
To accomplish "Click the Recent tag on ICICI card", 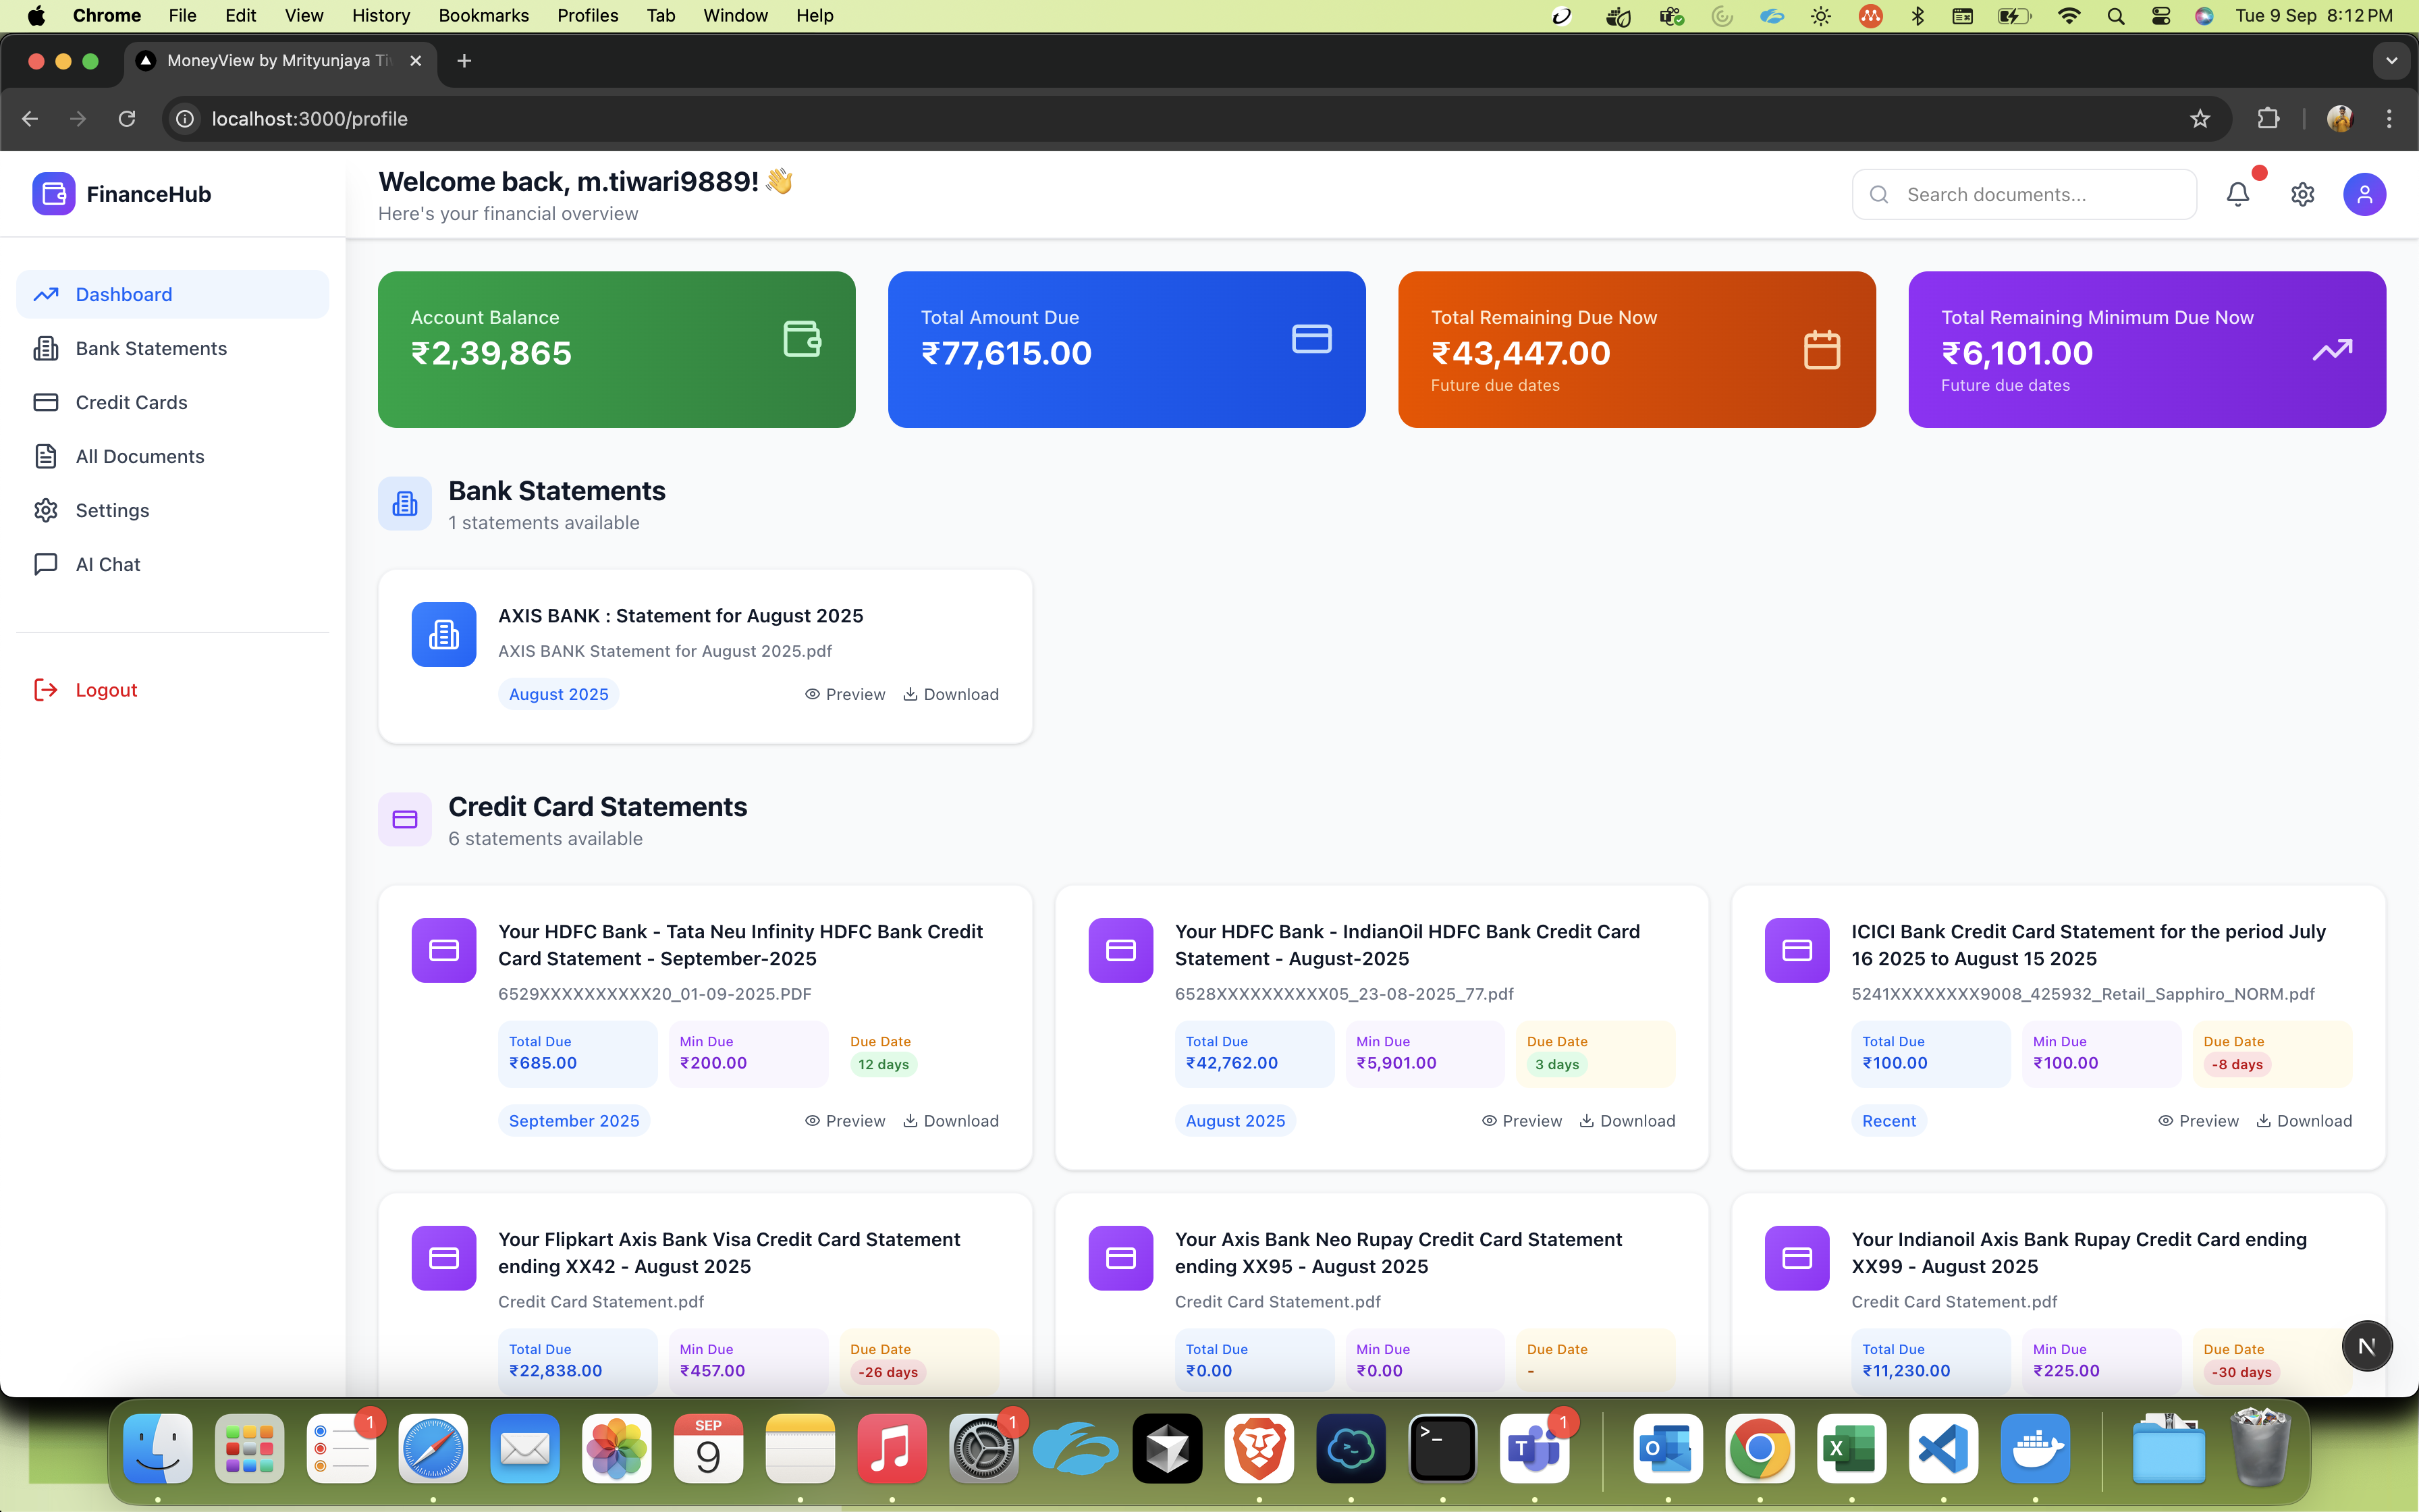I will pyautogui.click(x=1889, y=1121).
